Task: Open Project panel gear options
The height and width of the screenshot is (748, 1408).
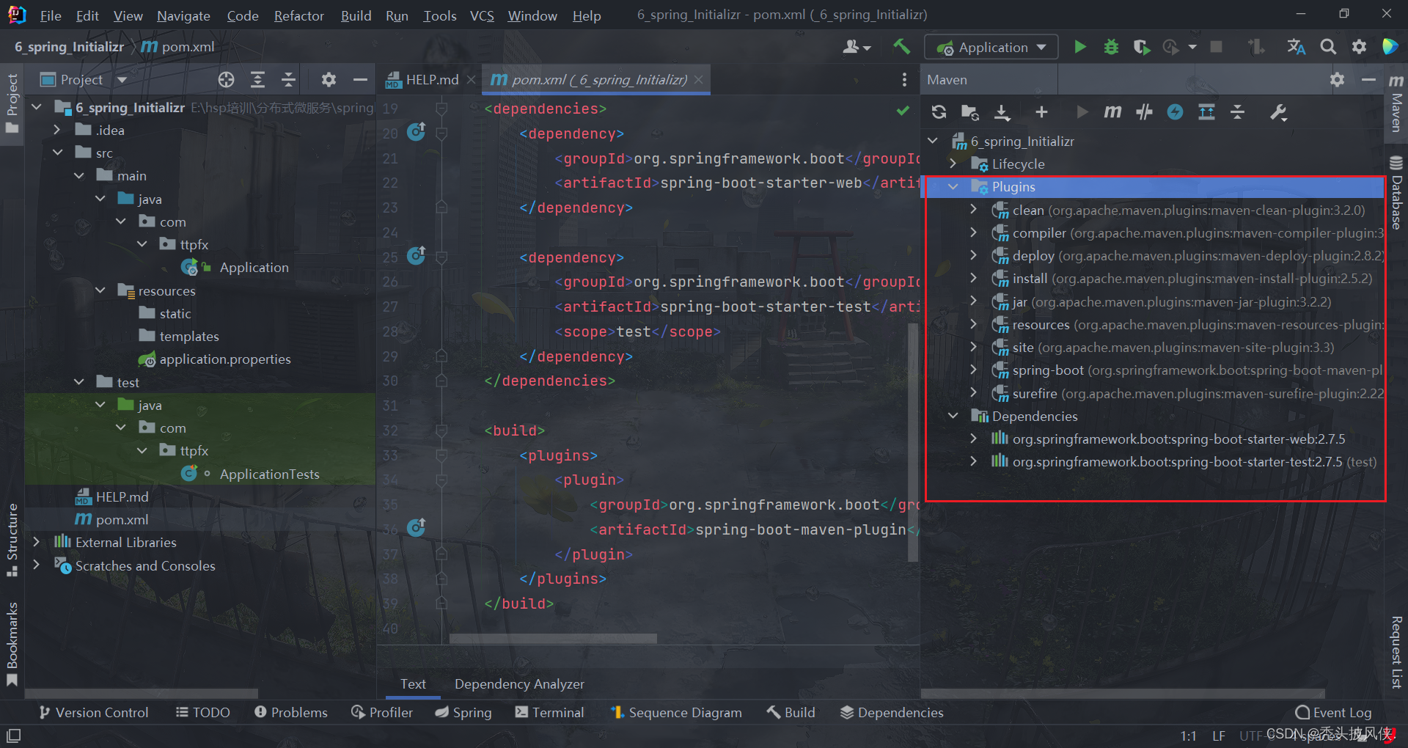Action: [329, 79]
